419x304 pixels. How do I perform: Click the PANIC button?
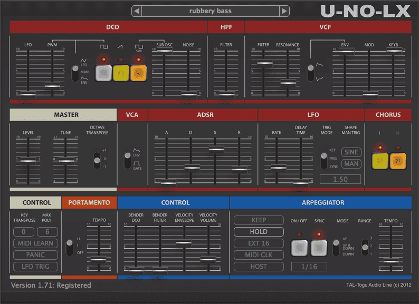coord(35,255)
